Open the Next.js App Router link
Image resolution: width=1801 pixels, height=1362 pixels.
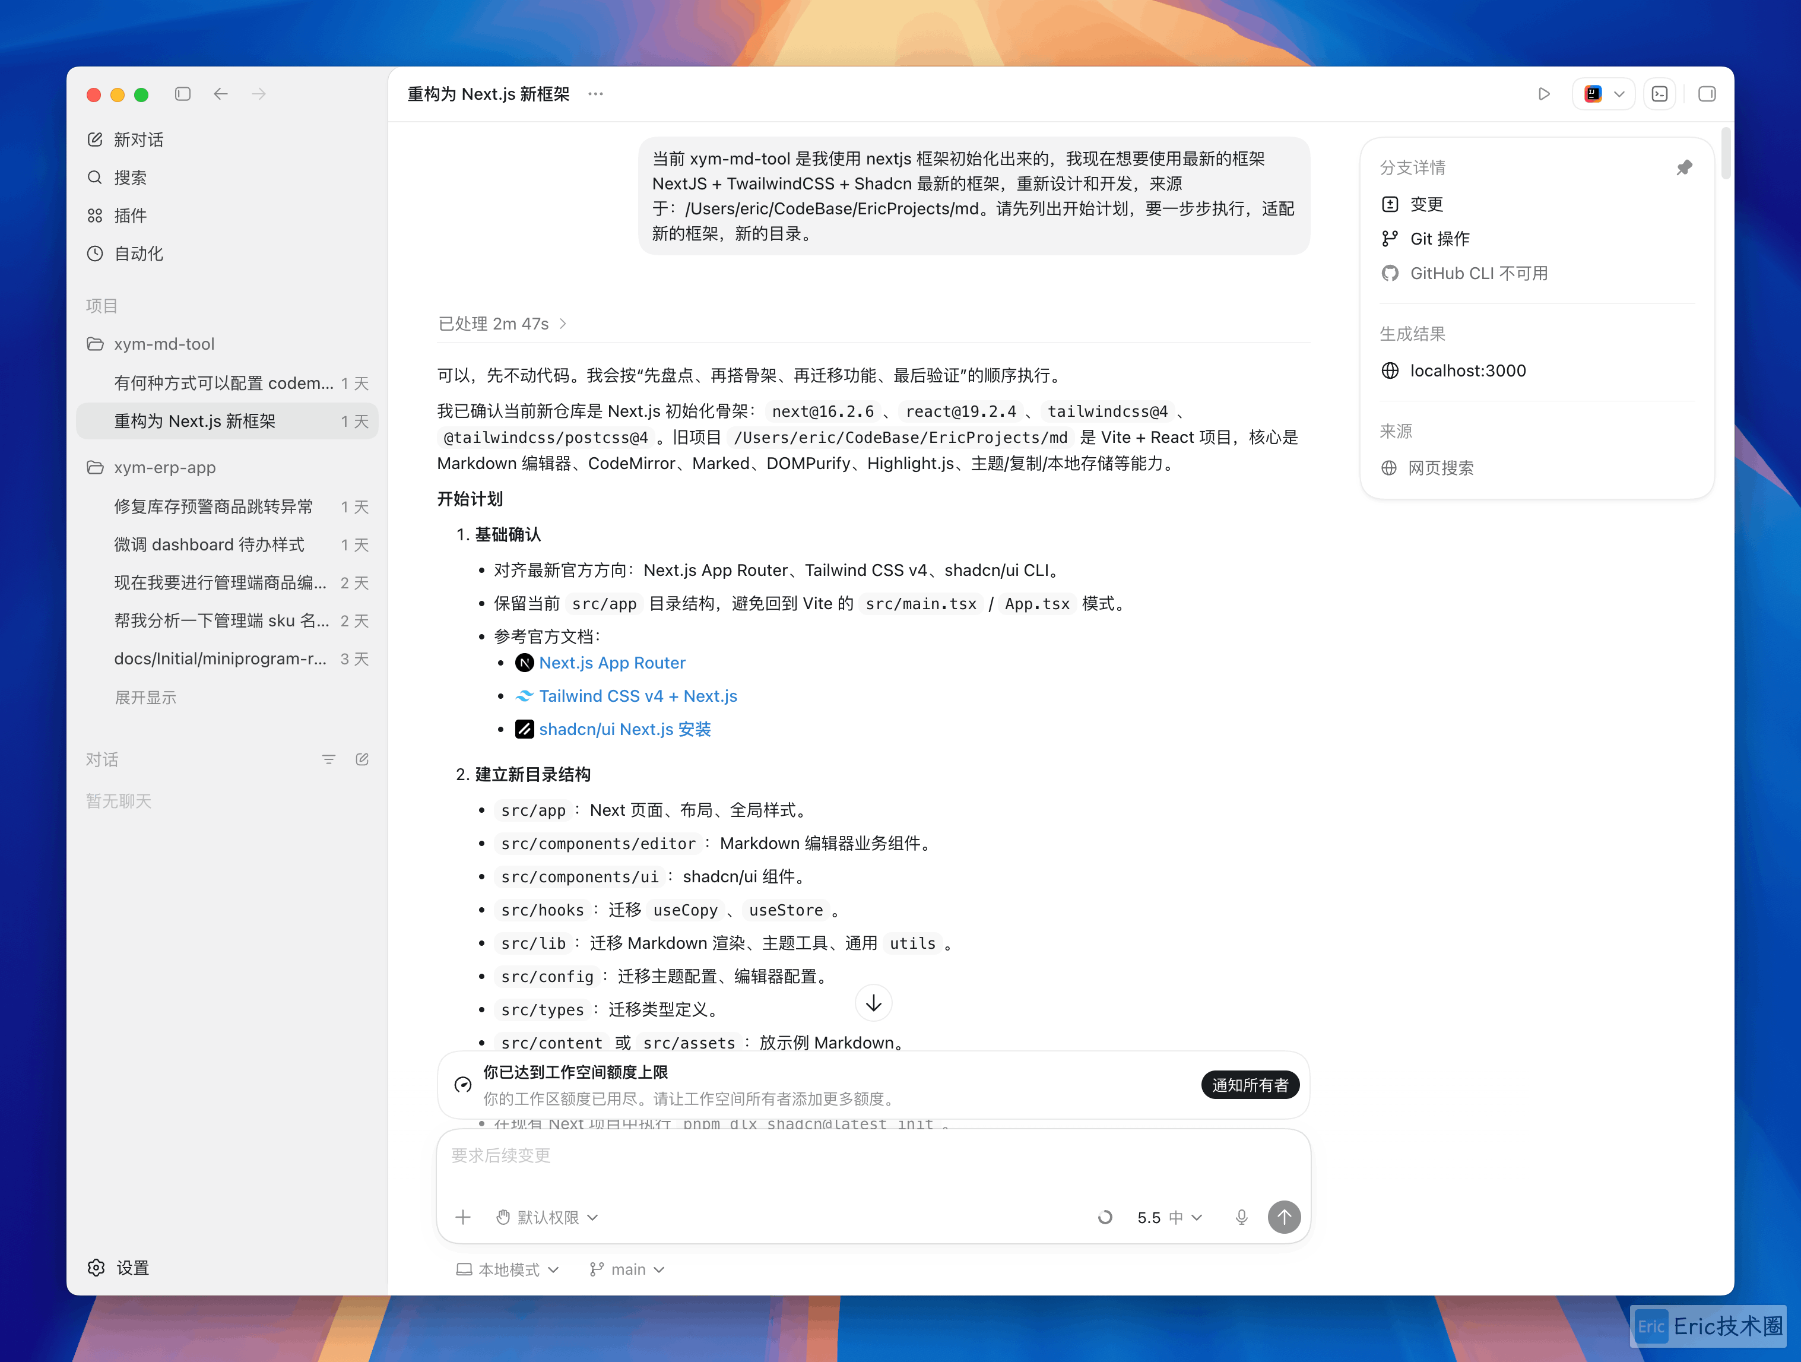tap(611, 663)
